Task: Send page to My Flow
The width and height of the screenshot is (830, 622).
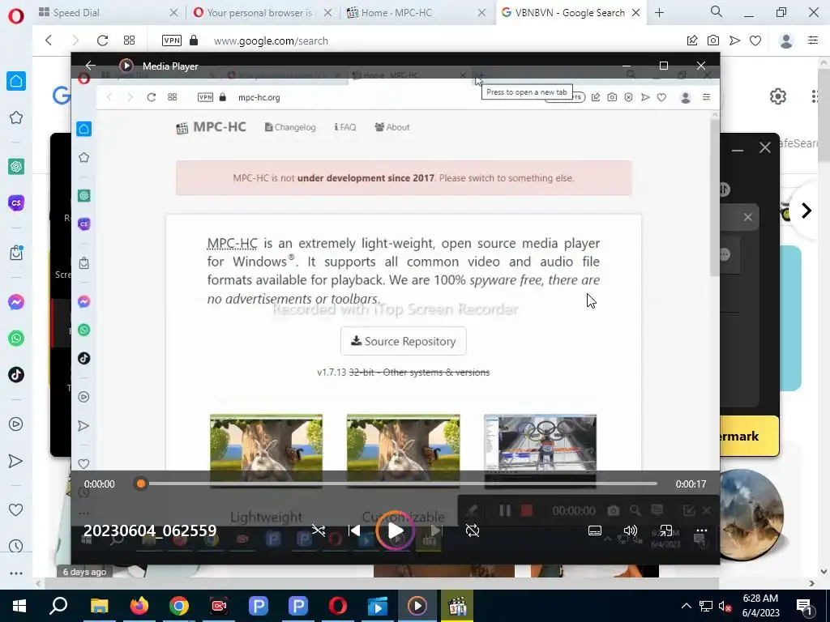Action: tap(734, 40)
